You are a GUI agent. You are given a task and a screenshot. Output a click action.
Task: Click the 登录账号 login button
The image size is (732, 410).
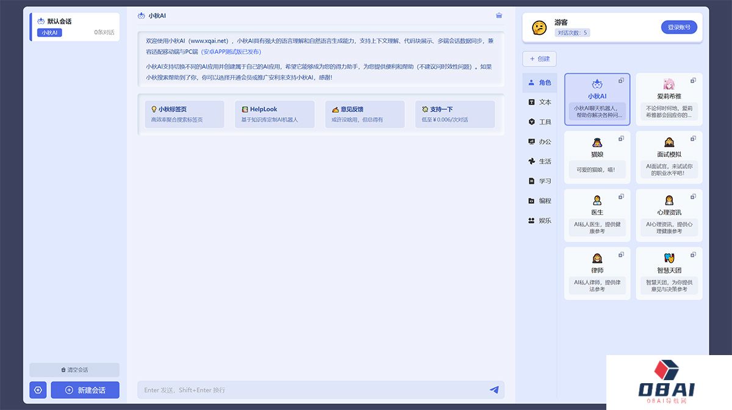point(679,27)
